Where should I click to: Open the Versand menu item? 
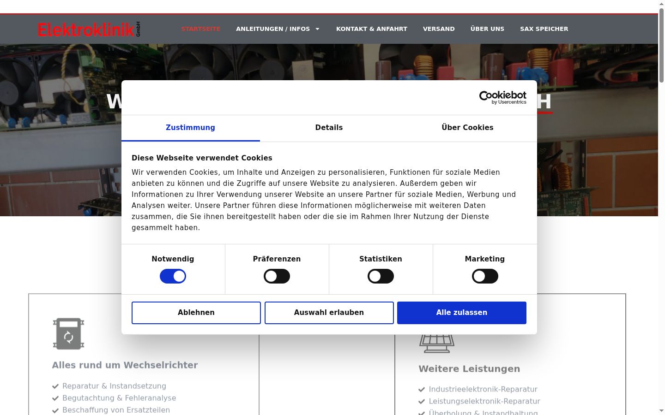click(439, 29)
